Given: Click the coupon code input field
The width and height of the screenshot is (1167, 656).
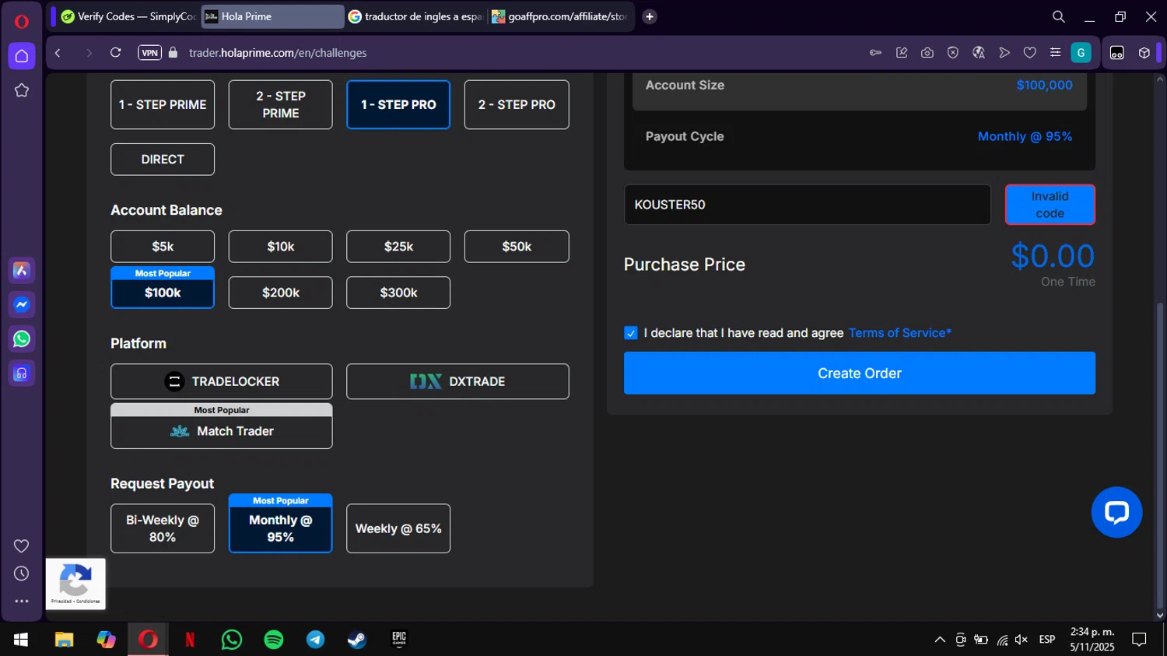Looking at the screenshot, I should click(x=808, y=205).
